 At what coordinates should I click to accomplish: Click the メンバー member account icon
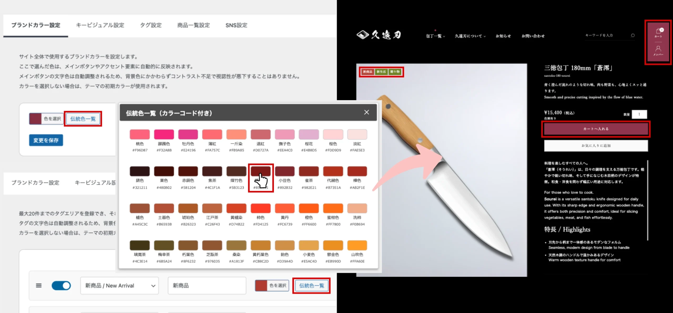click(x=658, y=50)
